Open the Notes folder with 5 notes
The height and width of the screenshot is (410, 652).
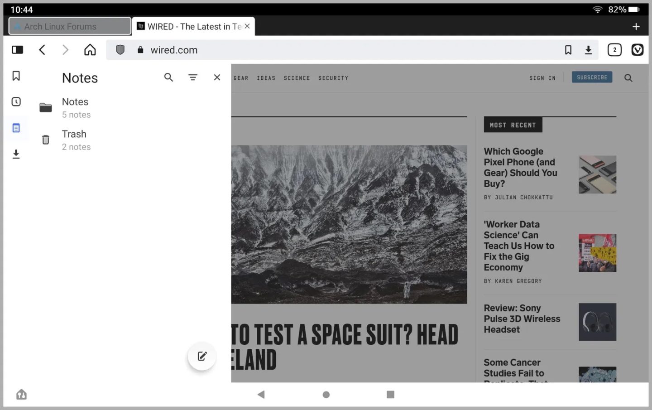tap(75, 107)
